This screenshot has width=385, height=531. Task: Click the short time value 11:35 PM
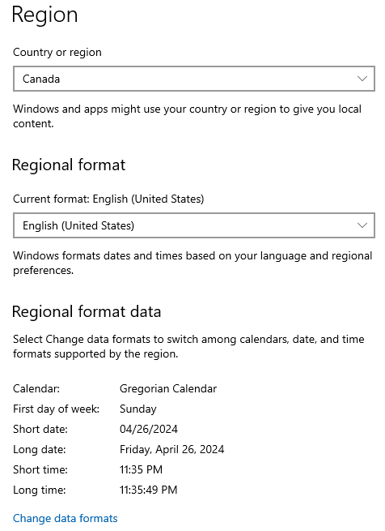(141, 469)
